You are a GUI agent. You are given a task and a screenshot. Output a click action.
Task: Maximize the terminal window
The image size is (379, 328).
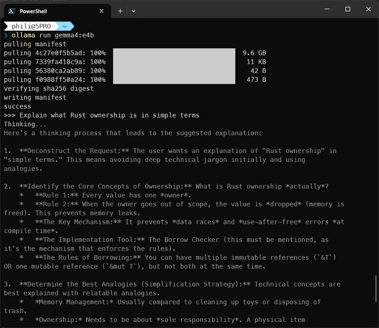[x=348, y=9]
